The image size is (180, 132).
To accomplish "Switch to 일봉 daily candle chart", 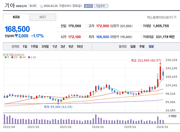I will tap(133, 47).
